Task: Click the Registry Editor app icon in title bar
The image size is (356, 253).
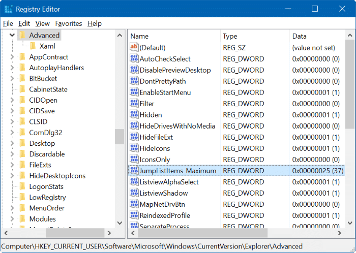Action: pyautogui.click(x=9, y=9)
